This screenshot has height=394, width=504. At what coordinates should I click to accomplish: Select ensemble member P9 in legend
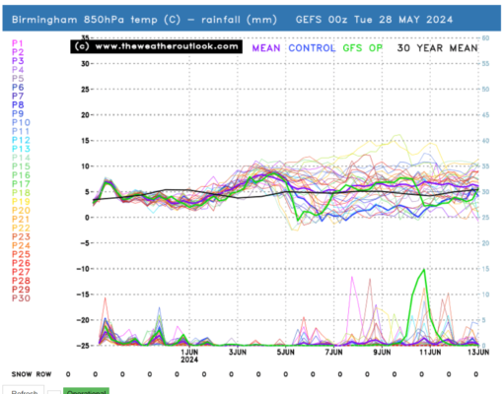(x=18, y=113)
